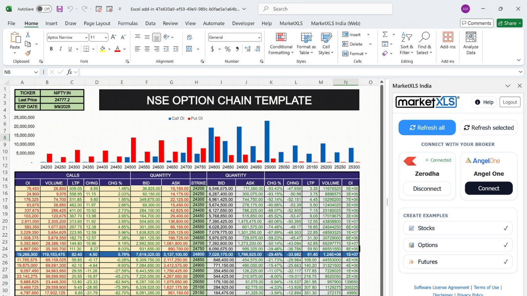Connect to Angel One broker
The width and height of the screenshot is (527, 296).
(x=489, y=188)
